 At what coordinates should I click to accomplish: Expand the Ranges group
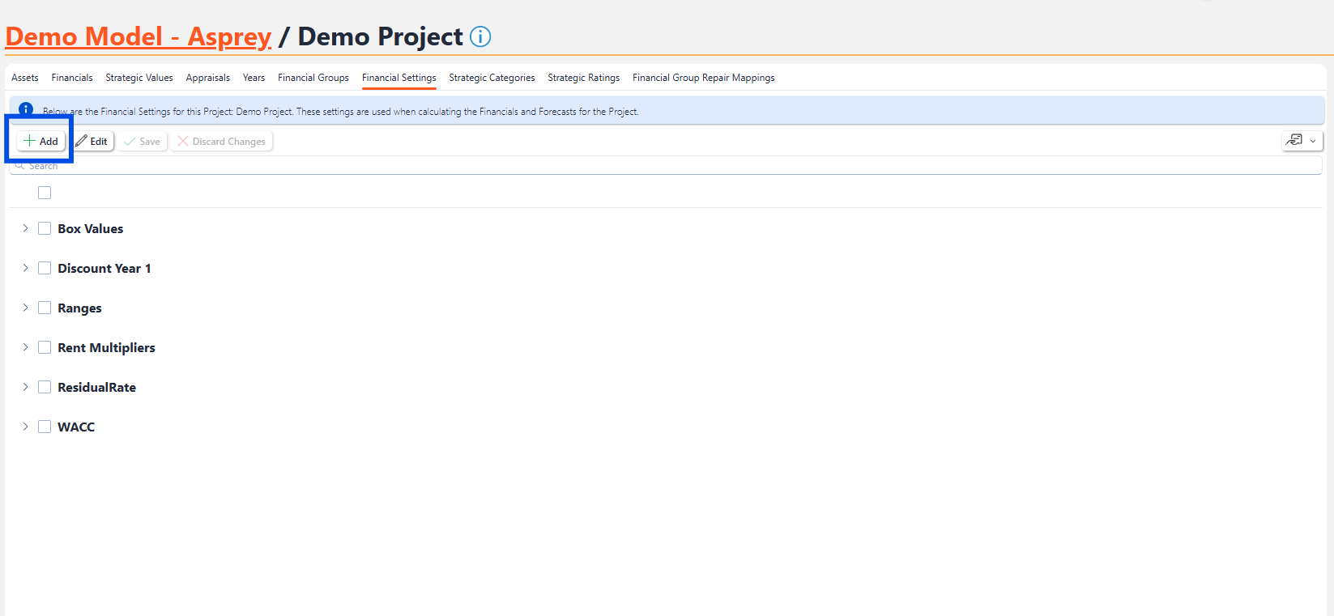pos(25,308)
